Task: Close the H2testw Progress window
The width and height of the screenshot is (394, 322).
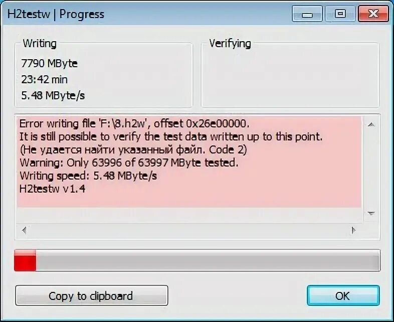Action: coord(373,14)
